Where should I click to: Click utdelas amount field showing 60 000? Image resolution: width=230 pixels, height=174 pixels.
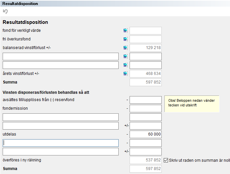145,134
